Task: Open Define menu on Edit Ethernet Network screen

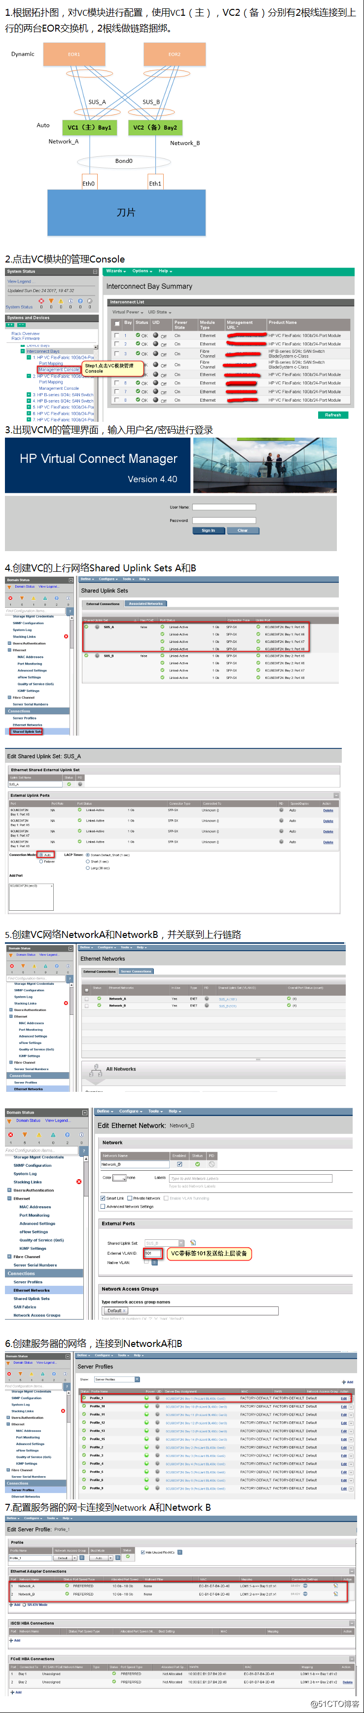Action: (105, 1111)
